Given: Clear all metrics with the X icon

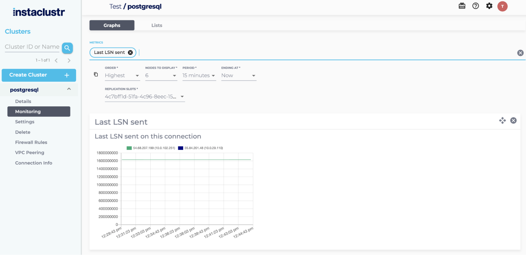Looking at the screenshot, I should coord(520,53).
